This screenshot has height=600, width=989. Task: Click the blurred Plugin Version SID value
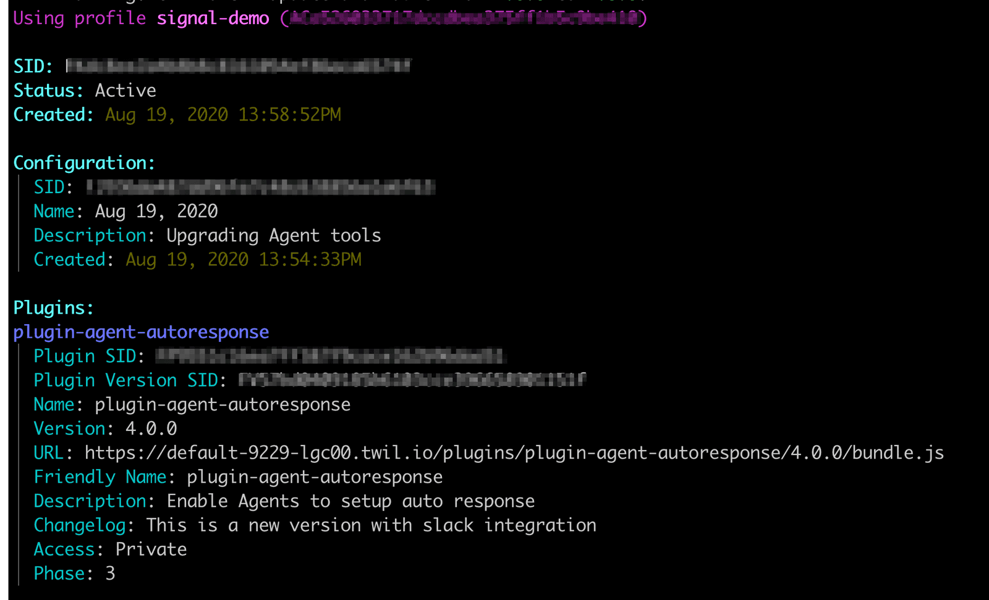pyautogui.click(x=412, y=380)
